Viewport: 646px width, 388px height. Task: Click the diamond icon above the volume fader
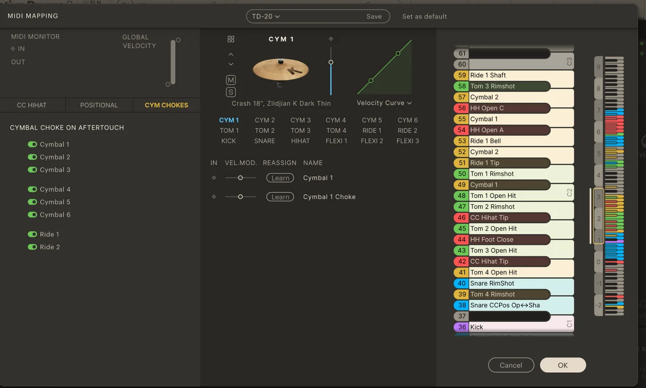331,39
